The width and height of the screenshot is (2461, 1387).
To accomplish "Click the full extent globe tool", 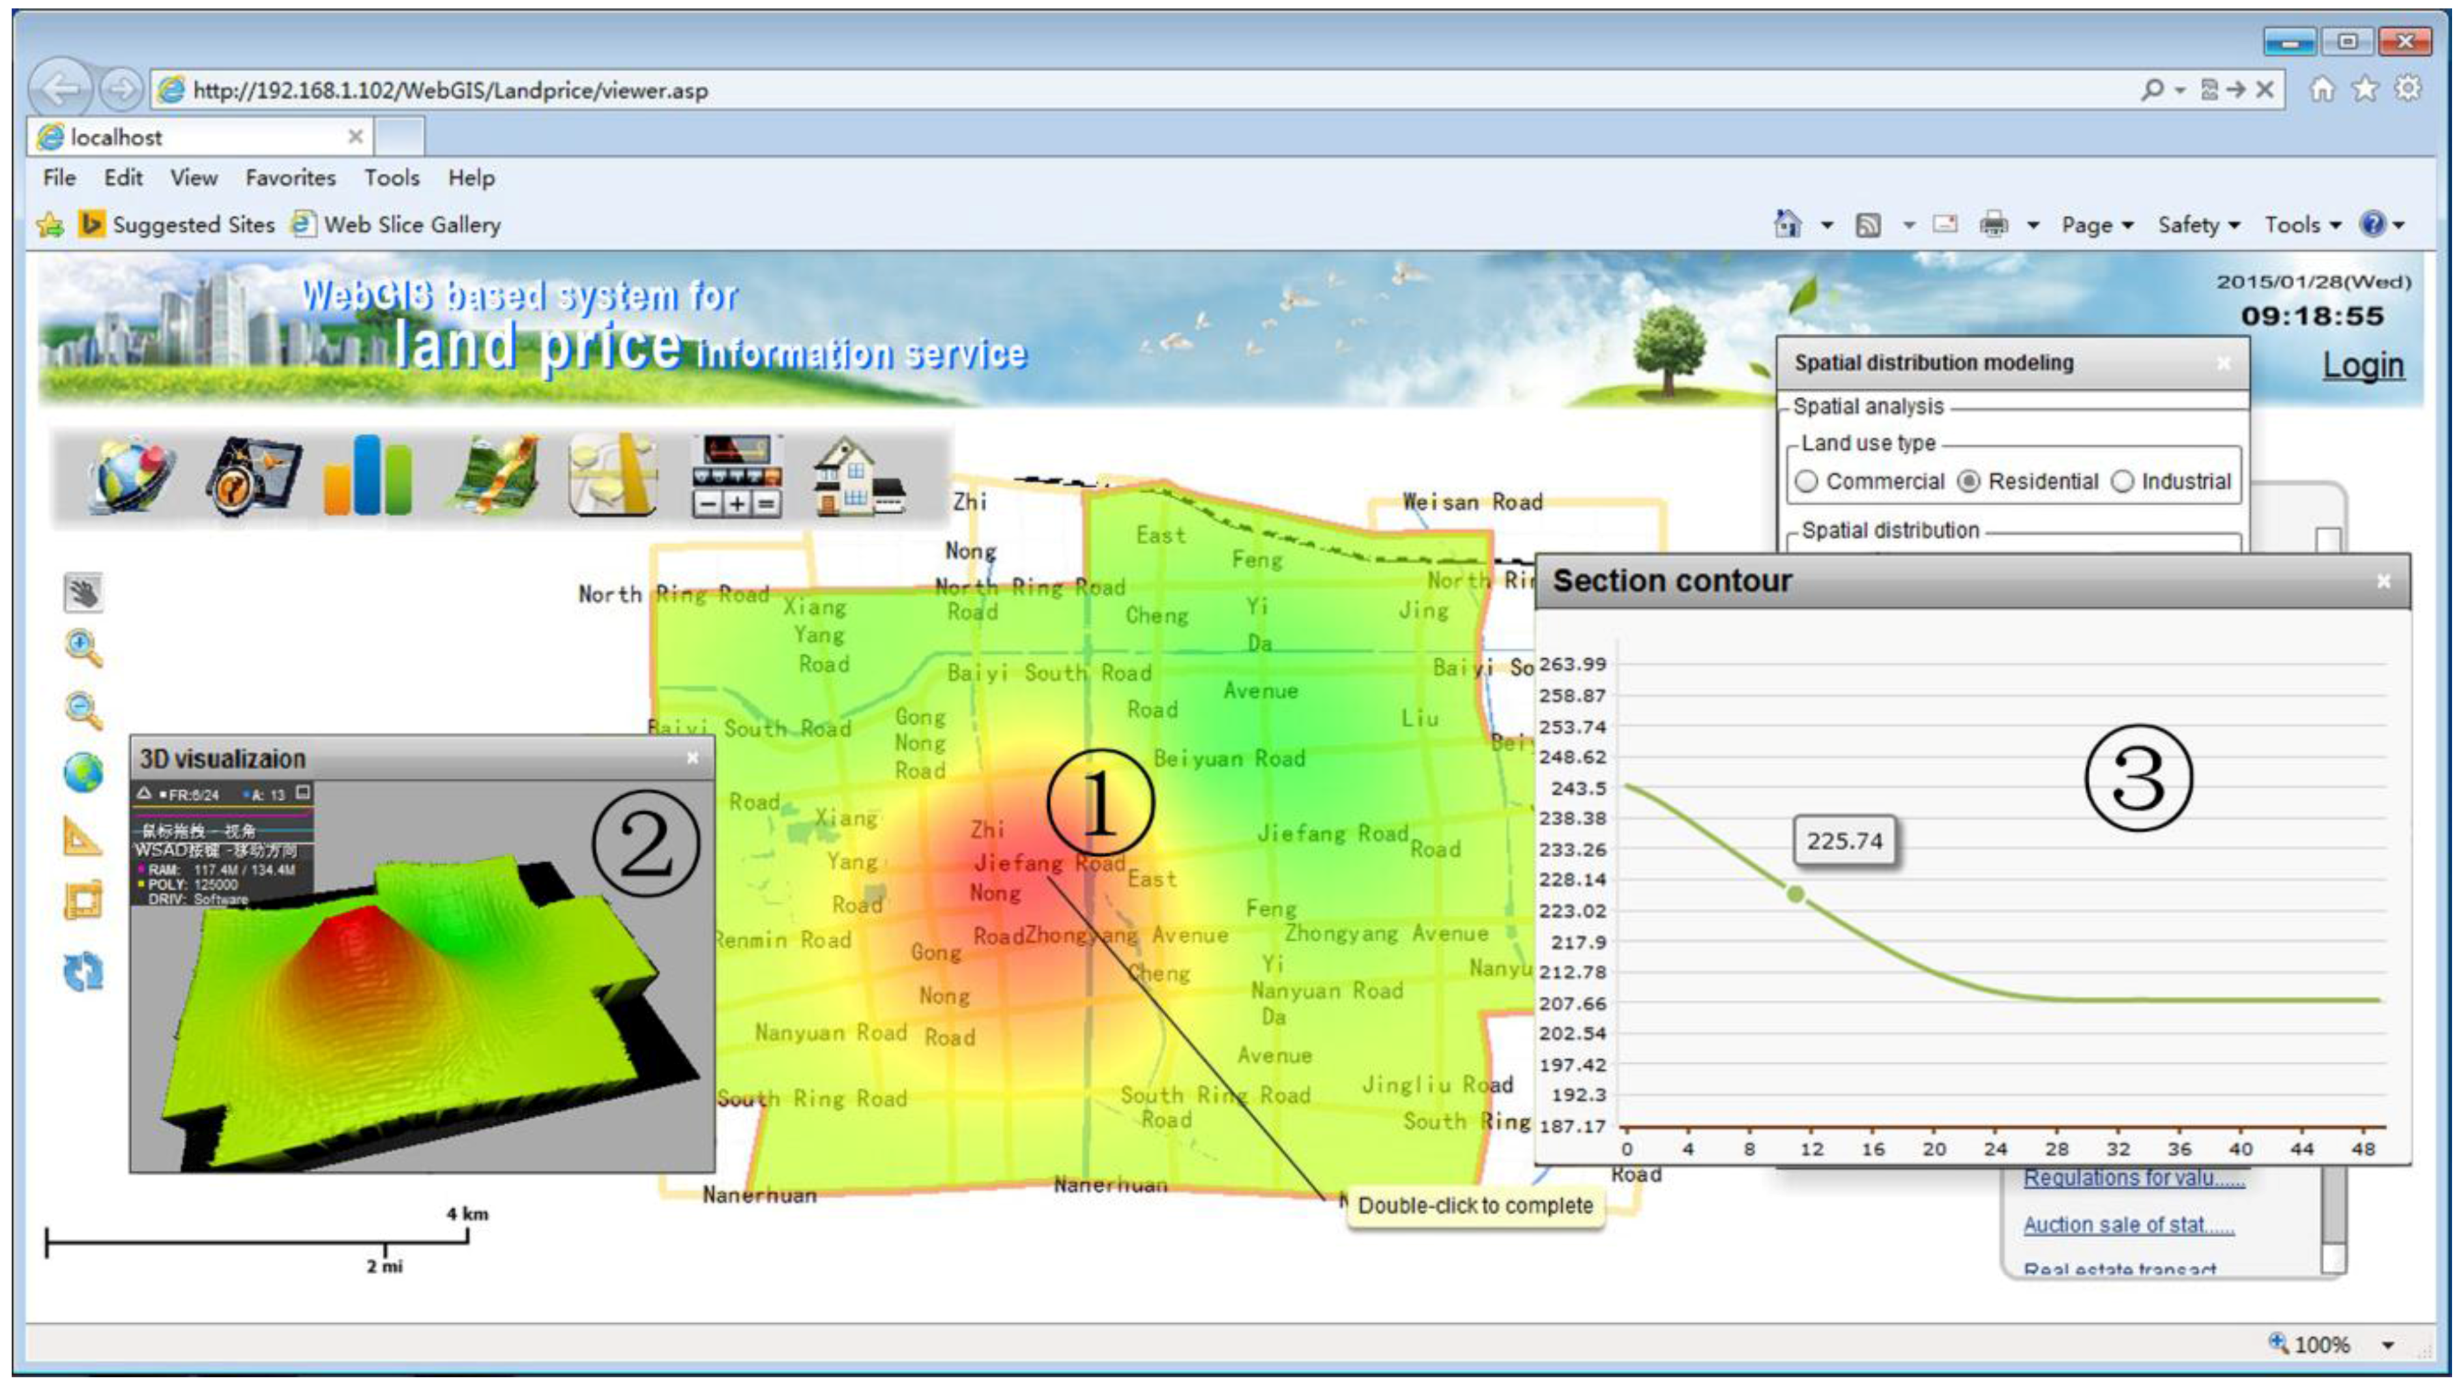I will [x=83, y=772].
